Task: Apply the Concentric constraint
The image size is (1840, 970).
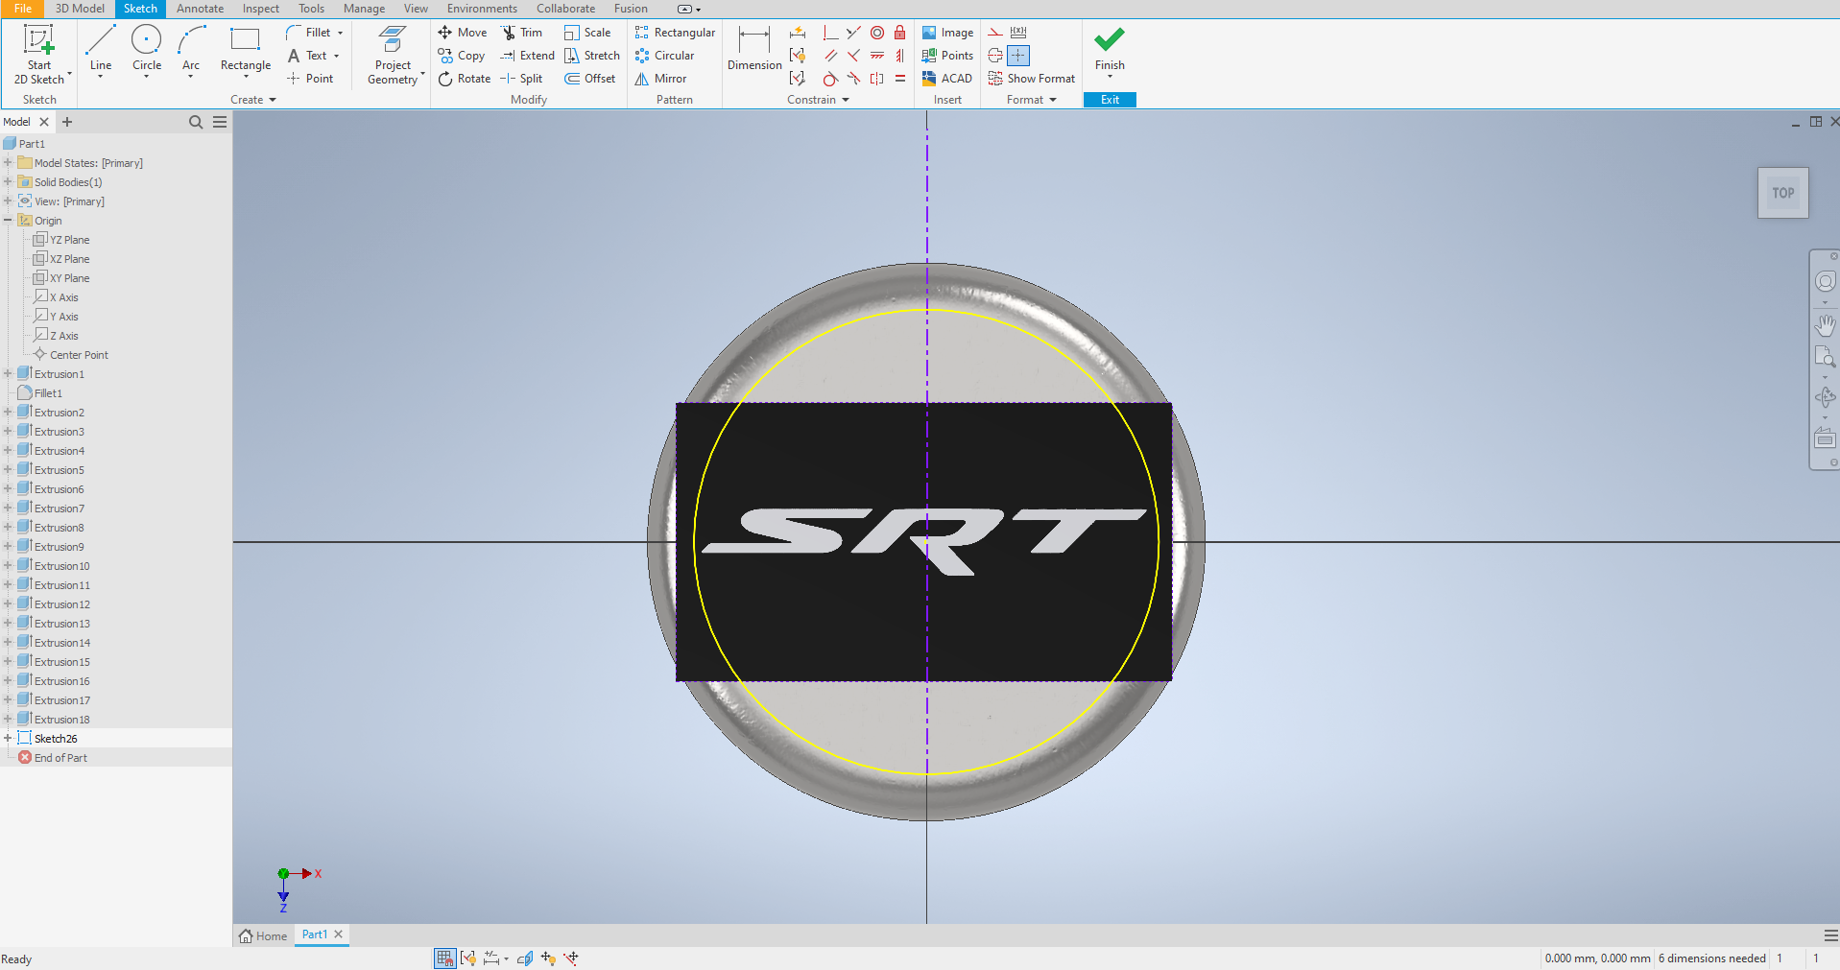Action: click(877, 33)
